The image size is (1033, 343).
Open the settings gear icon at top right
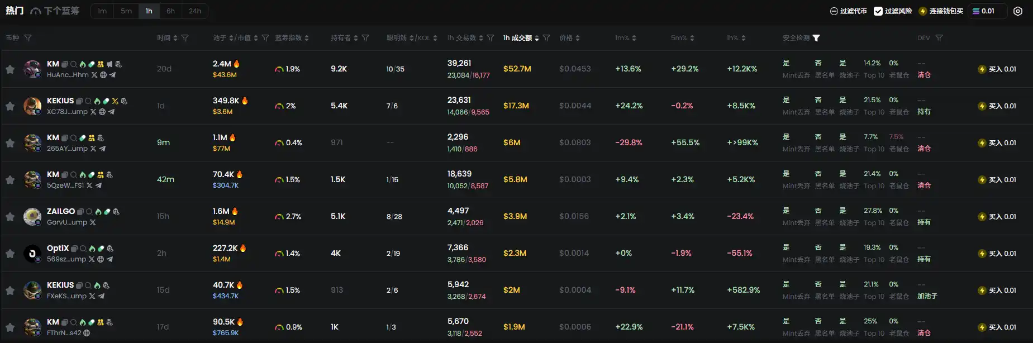[1018, 11]
